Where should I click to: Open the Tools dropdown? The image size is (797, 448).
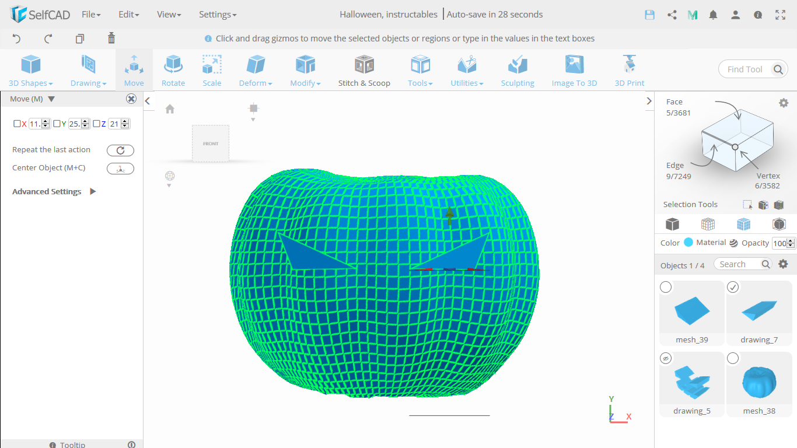click(x=420, y=70)
